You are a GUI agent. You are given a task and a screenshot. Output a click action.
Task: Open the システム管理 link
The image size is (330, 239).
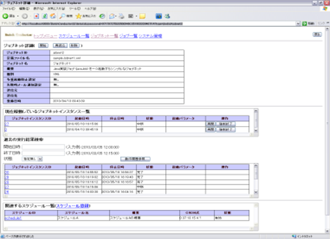click(x=150, y=36)
